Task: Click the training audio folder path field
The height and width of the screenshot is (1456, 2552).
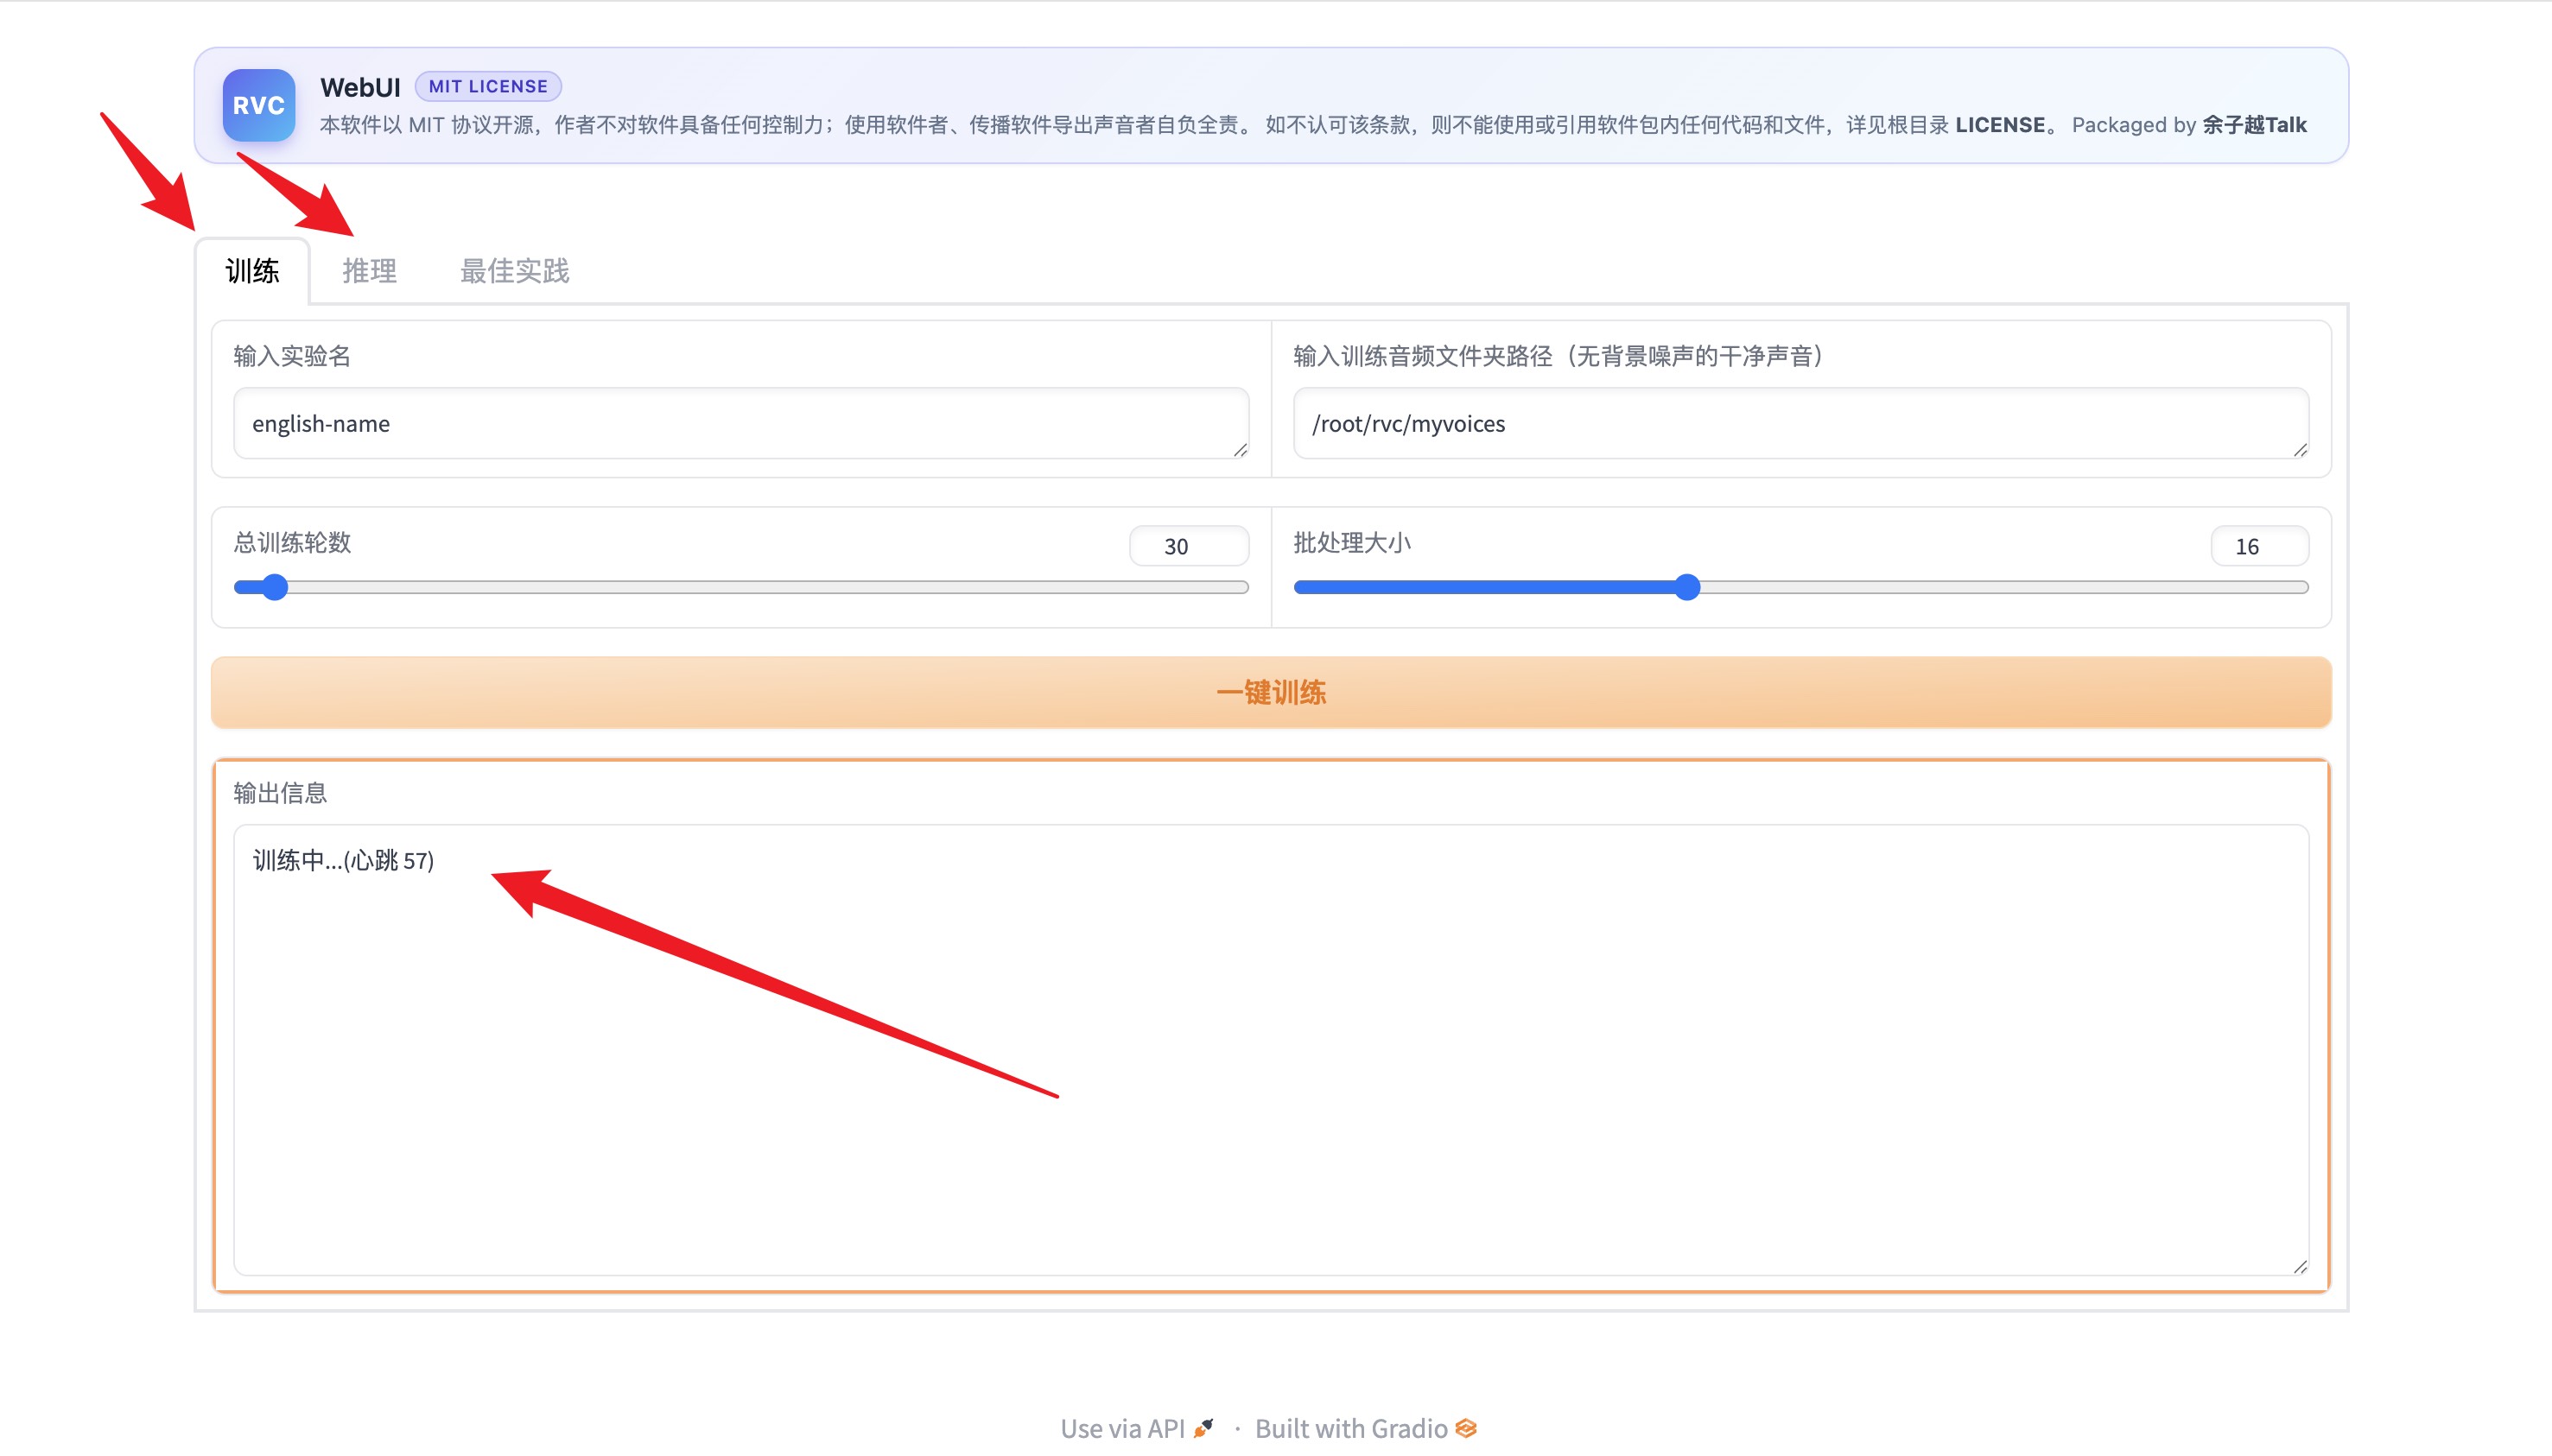Action: coord(1800,424)
